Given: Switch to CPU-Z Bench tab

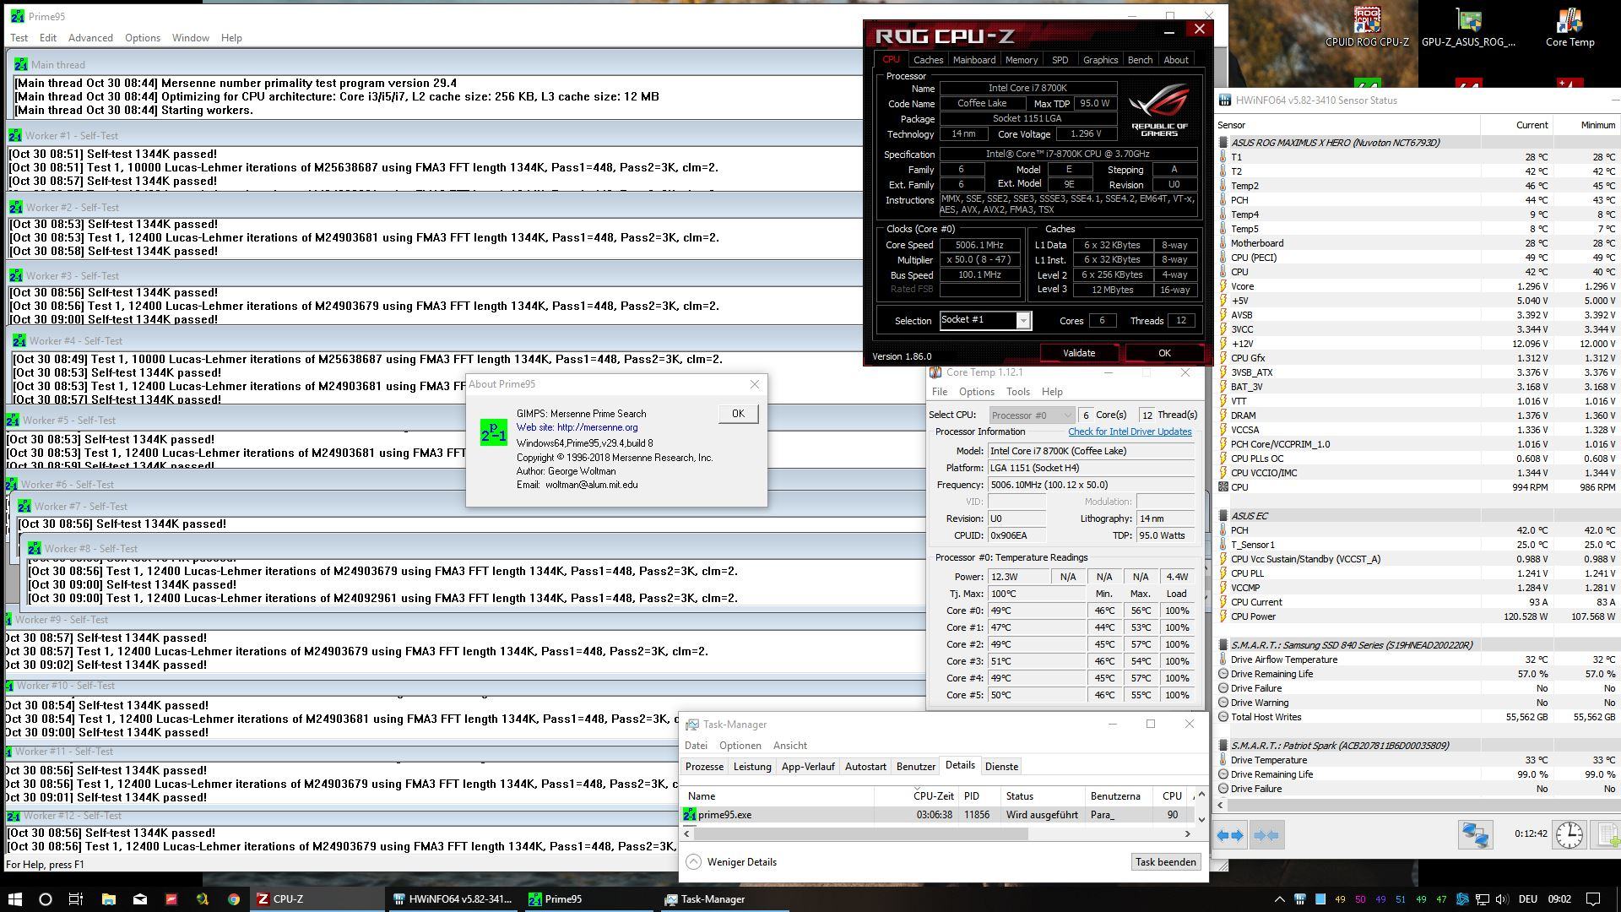Looking at the screenshot, I should (1140, 60).
